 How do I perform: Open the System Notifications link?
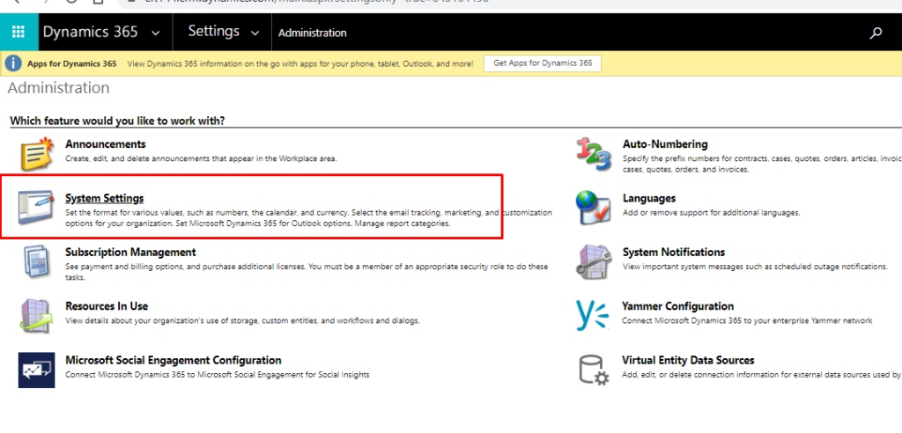[674, 252]
